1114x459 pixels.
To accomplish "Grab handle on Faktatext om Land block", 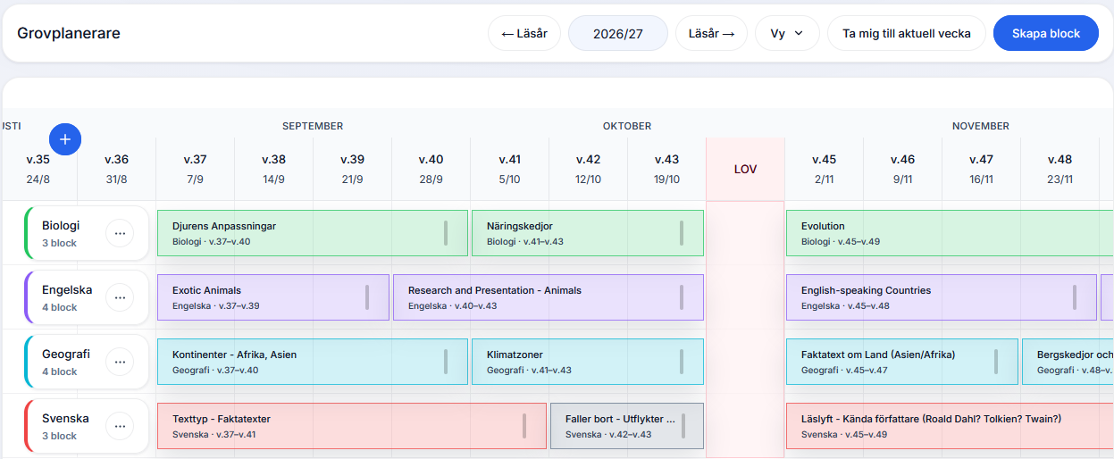I will click(996, 362).
